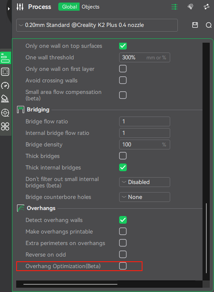Click the compare presets icon at top right

click(x=206, y=7)
